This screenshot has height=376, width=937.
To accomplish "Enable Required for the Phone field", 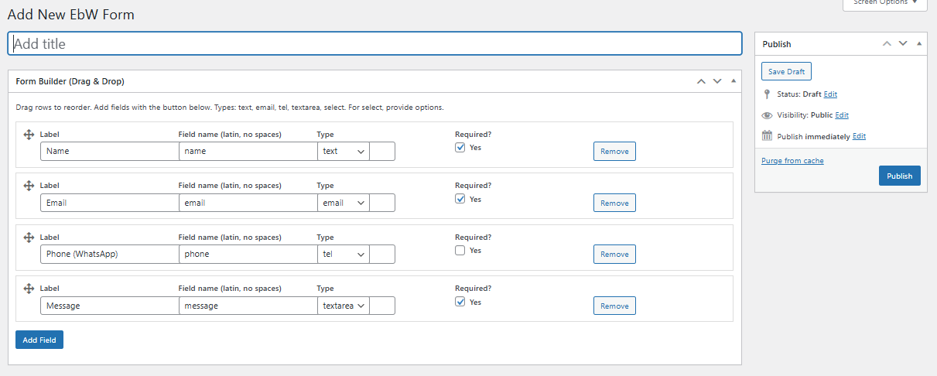I will click(x=460, y=251).
